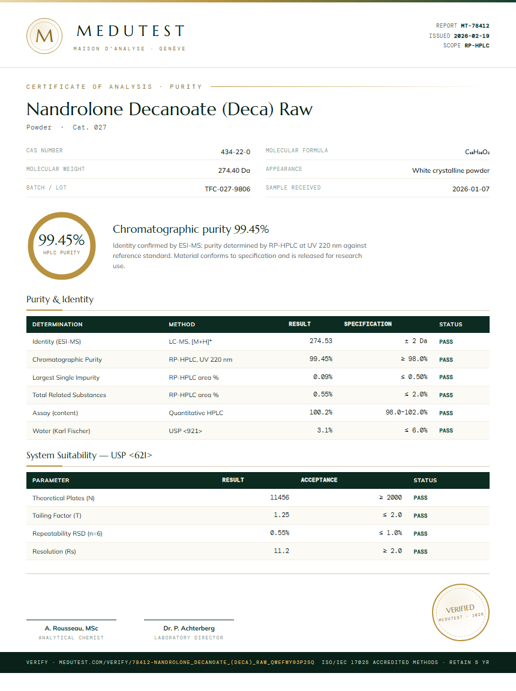Click the ACCEPTANCE column header
The image size is (516, 691).
point(319,480)
